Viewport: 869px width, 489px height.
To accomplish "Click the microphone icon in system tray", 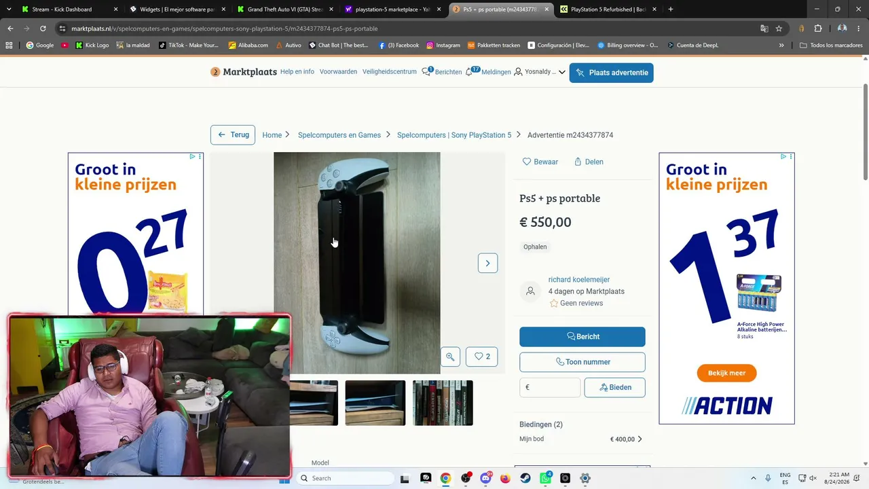I will 768,478.
